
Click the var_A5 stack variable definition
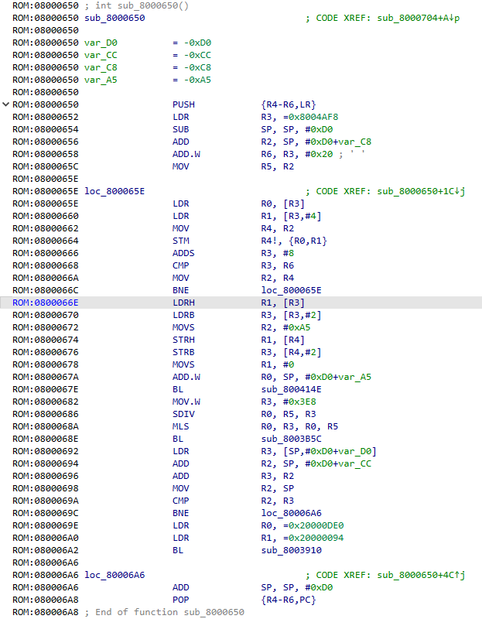pyautogui.click(x=101, y=80)
